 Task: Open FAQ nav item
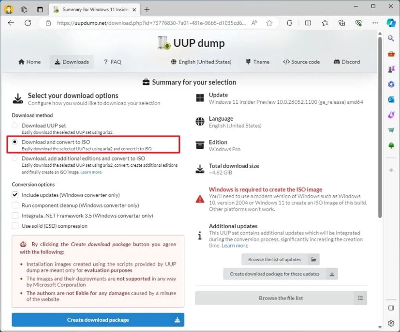tap(113, 62)
